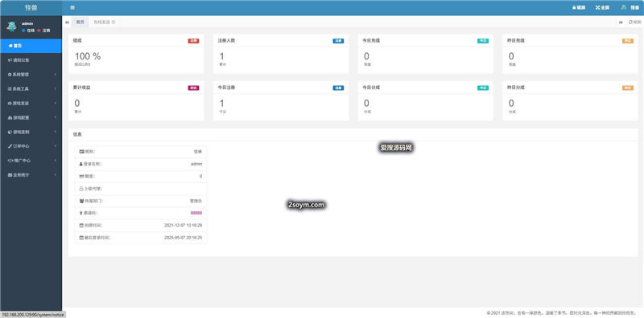Open the user avatar menu at top right
The image size is (644, 318).
click(630, 8)
